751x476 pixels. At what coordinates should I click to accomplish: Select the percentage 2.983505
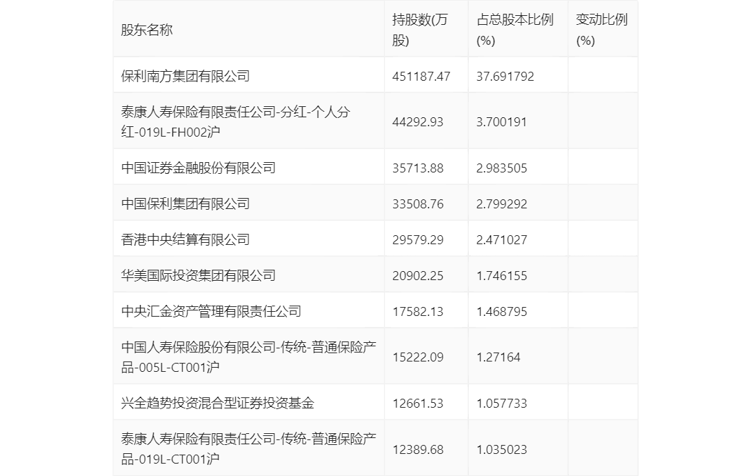click(501, 168)
